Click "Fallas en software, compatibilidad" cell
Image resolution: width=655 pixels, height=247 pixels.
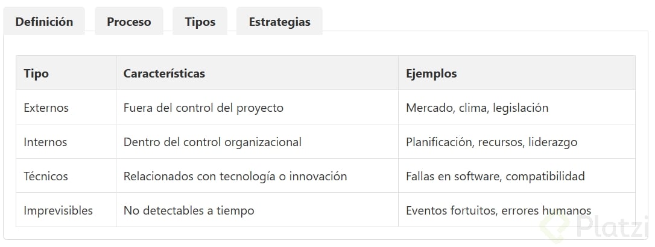click(495, 176)
